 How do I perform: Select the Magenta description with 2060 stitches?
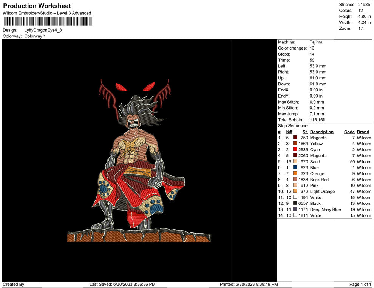pos(318,156)
